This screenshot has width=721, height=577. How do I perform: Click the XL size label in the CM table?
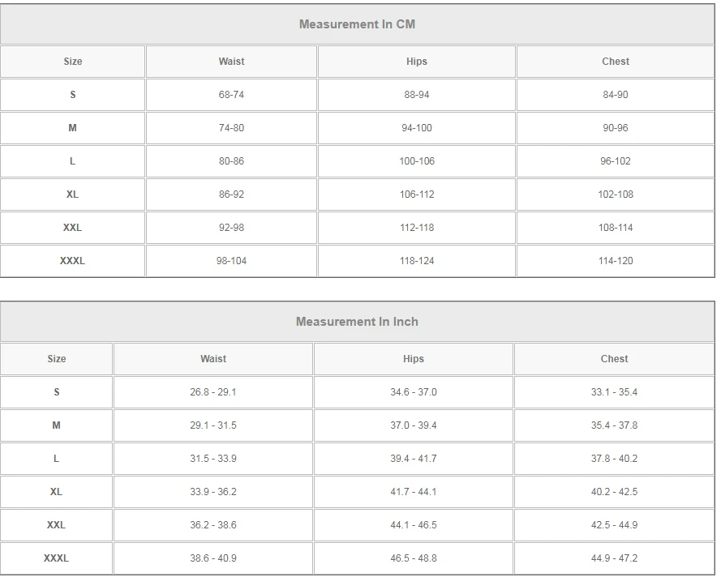[73, 194]
